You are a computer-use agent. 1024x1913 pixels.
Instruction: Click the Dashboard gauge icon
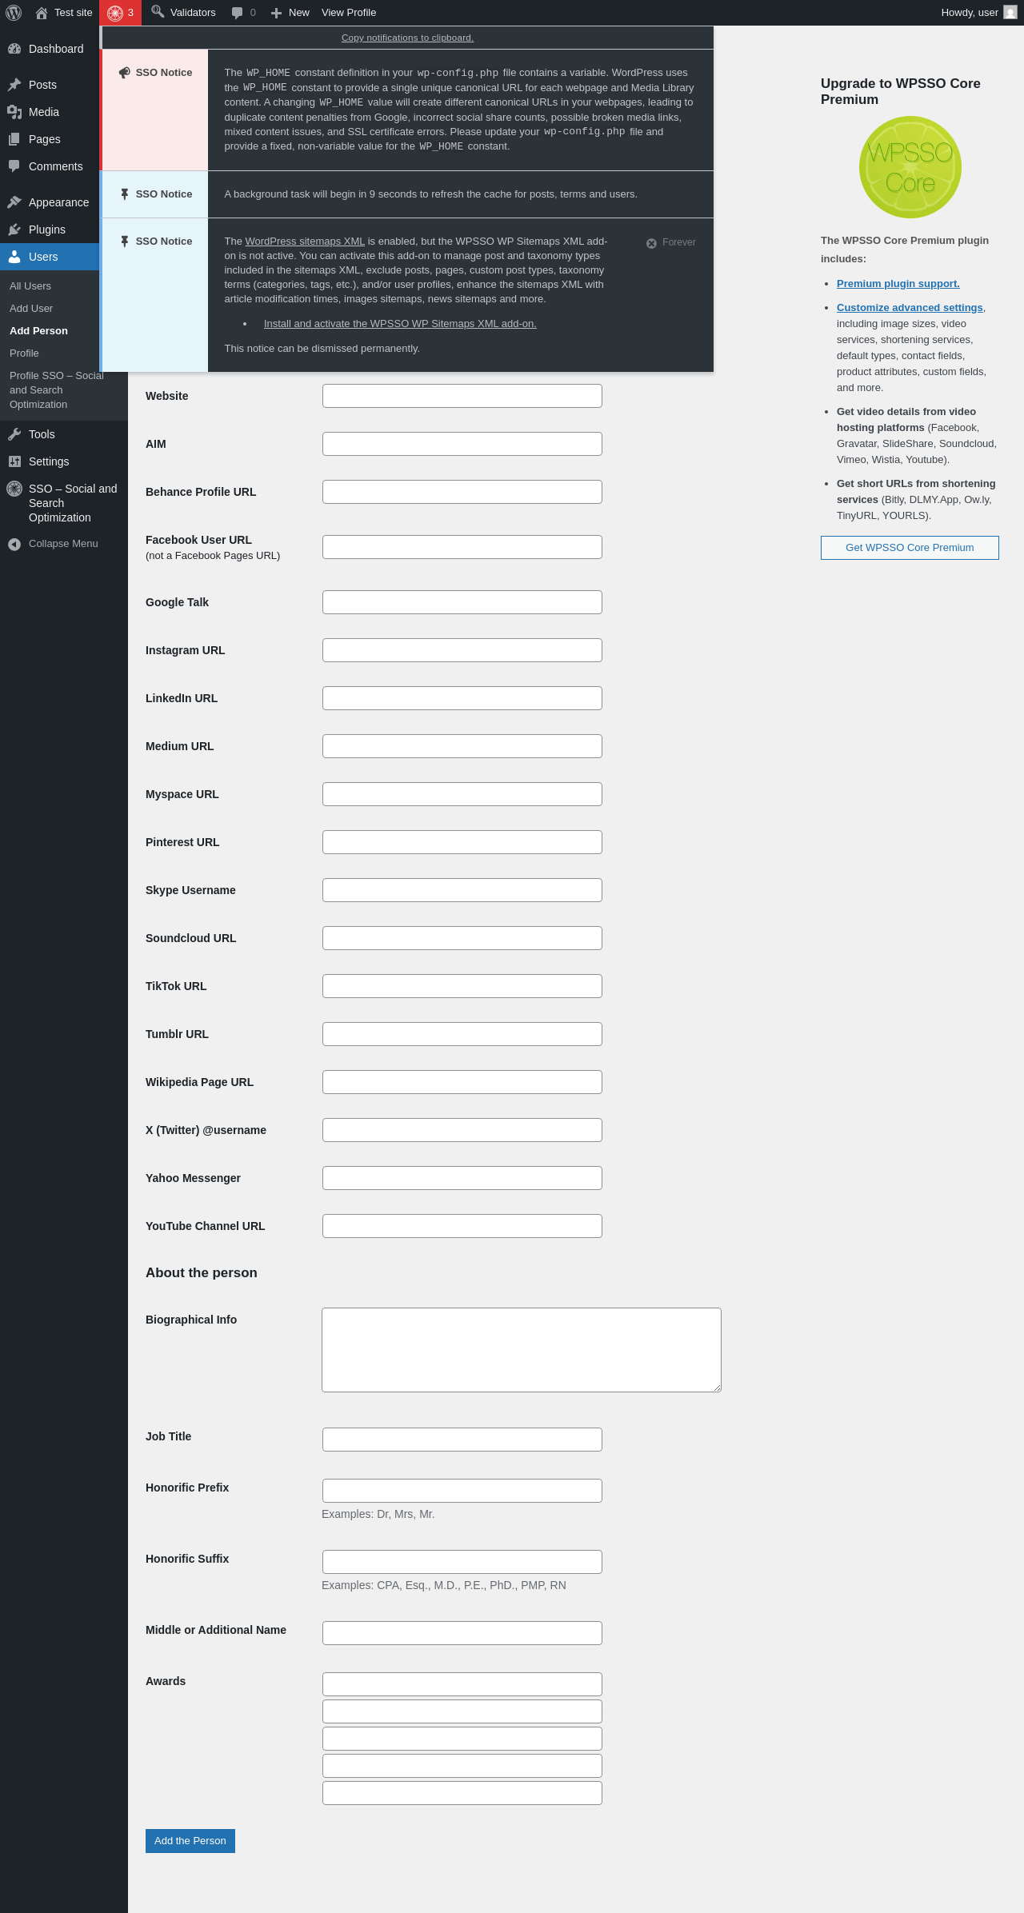[14, 49]
